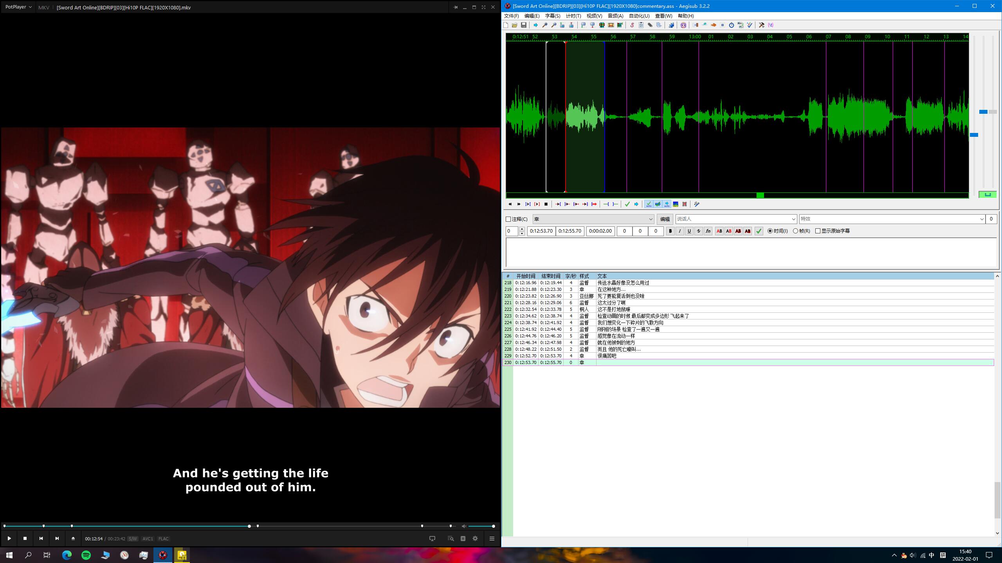Toggle spectrum analyzer mode
Image resolution: width=1002 pixels, height=563 pixels.
tap(676, 204)
